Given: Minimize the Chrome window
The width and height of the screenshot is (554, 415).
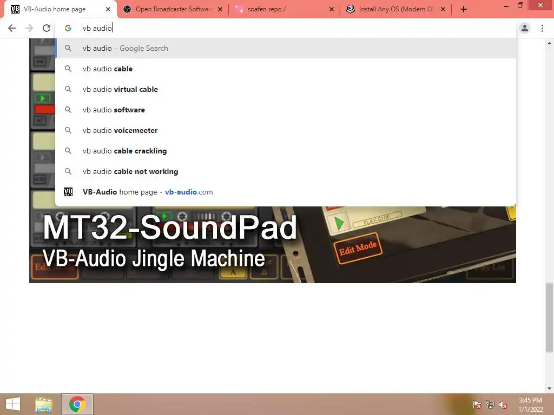Looking at the screenshot, I should click(506, 6).
